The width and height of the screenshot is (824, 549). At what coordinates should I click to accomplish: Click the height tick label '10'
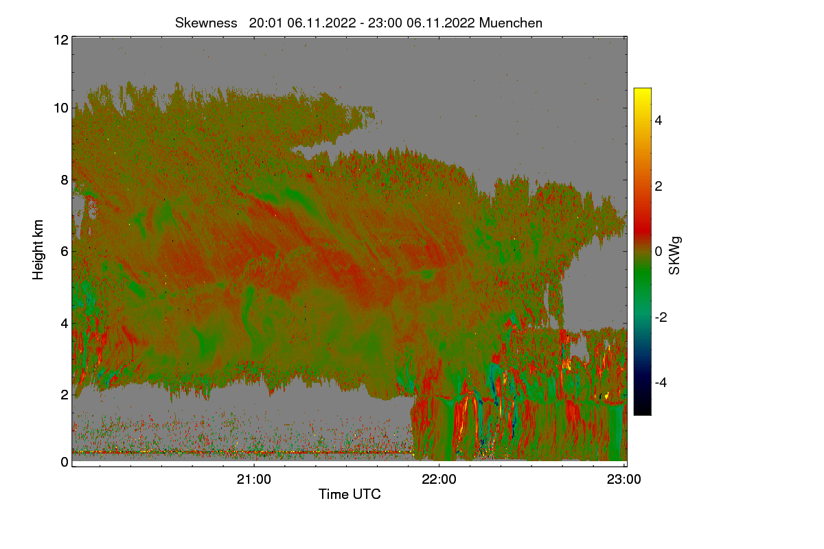(x=60, y=108)
